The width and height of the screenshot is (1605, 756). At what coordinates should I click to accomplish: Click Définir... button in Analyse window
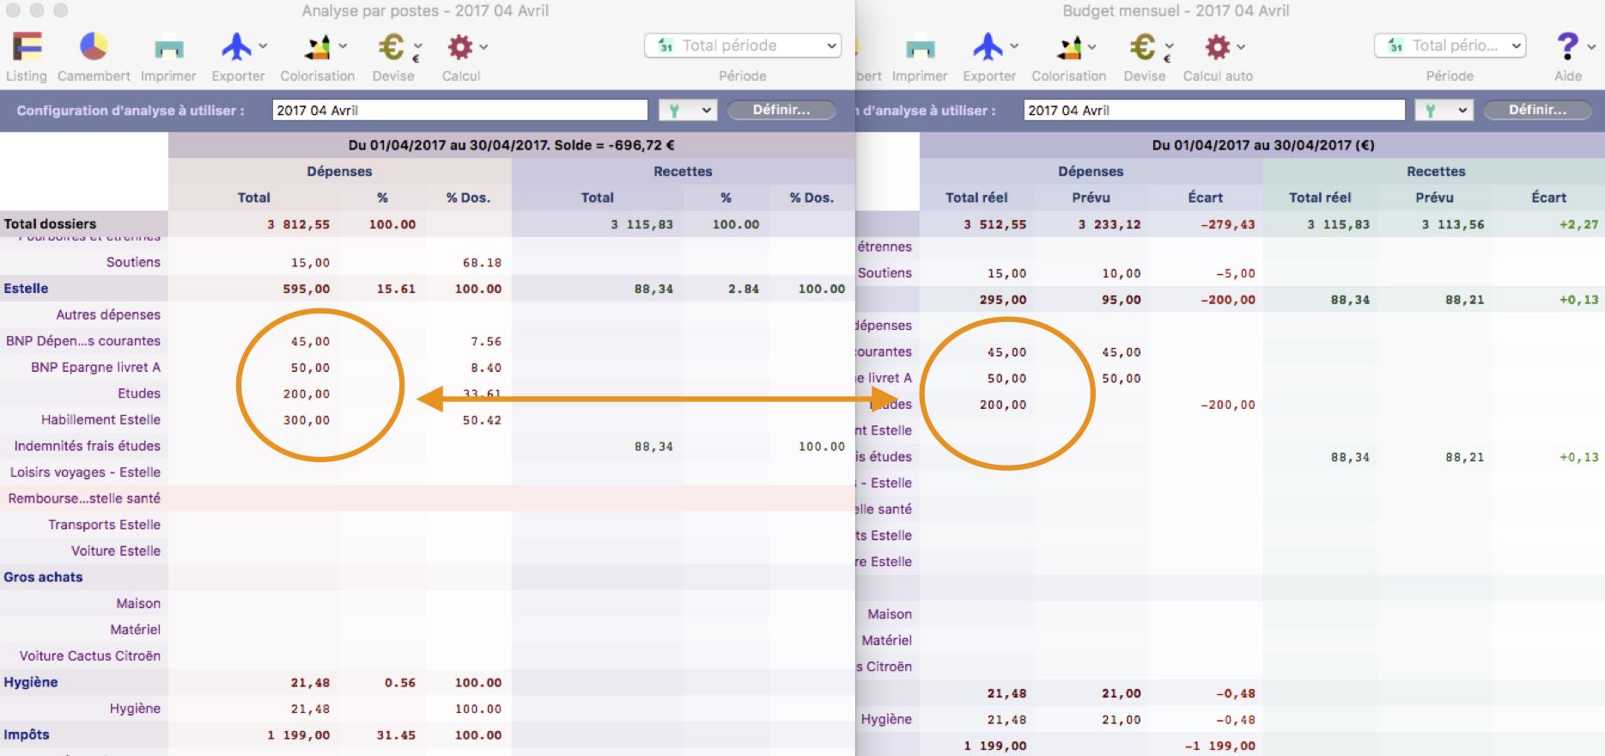781,110
